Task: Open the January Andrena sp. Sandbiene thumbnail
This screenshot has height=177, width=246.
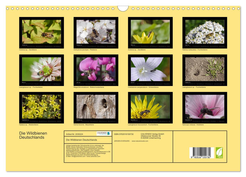Action: (x=41, y=32)
